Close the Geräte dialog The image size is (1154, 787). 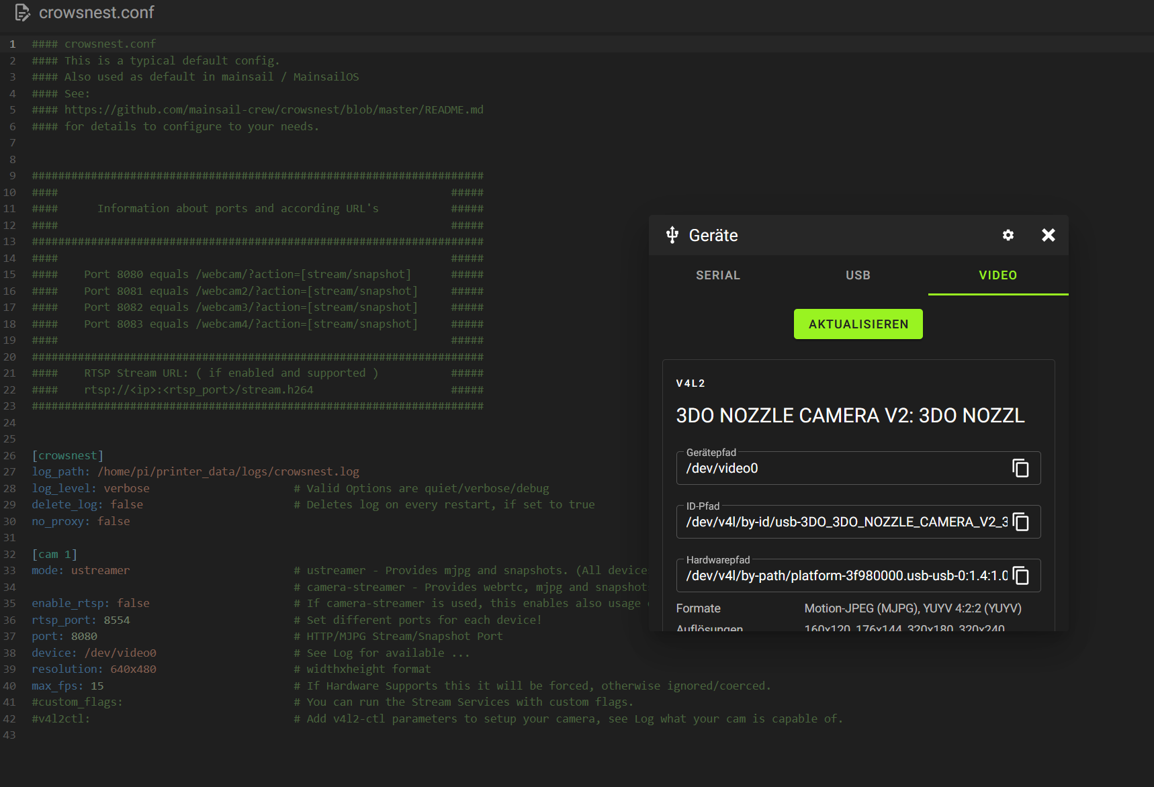pyautogui.click(x=1048, y=235)
